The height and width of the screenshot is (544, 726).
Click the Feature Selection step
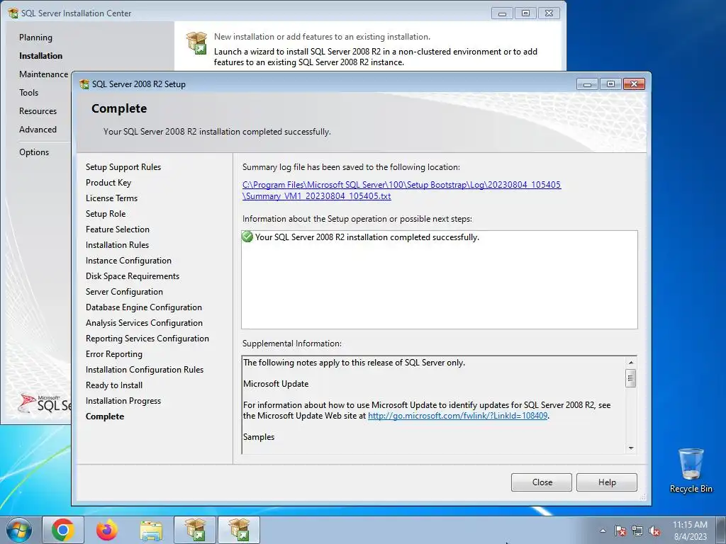pos(118,229)
